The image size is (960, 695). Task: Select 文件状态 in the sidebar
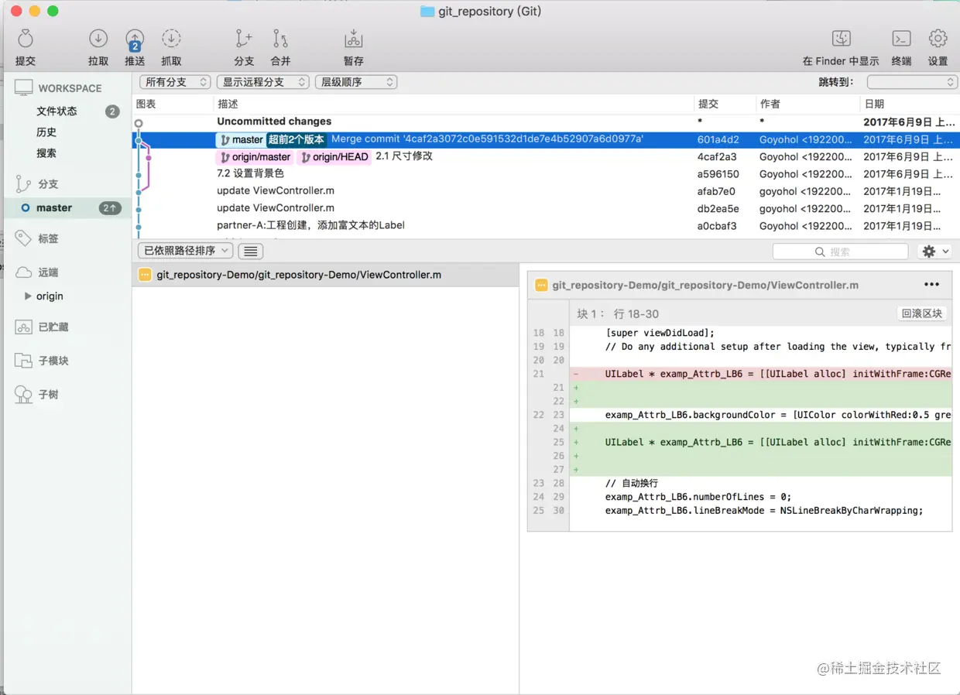pyautogui.click(x=57, y=111)
